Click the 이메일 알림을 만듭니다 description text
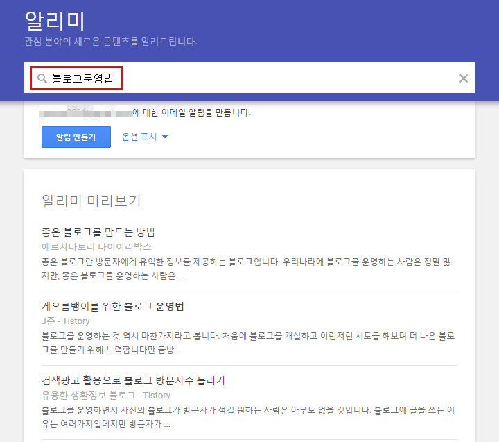This screenshot has width=499, height=442. pyautogui.click(x=192, y=112)
